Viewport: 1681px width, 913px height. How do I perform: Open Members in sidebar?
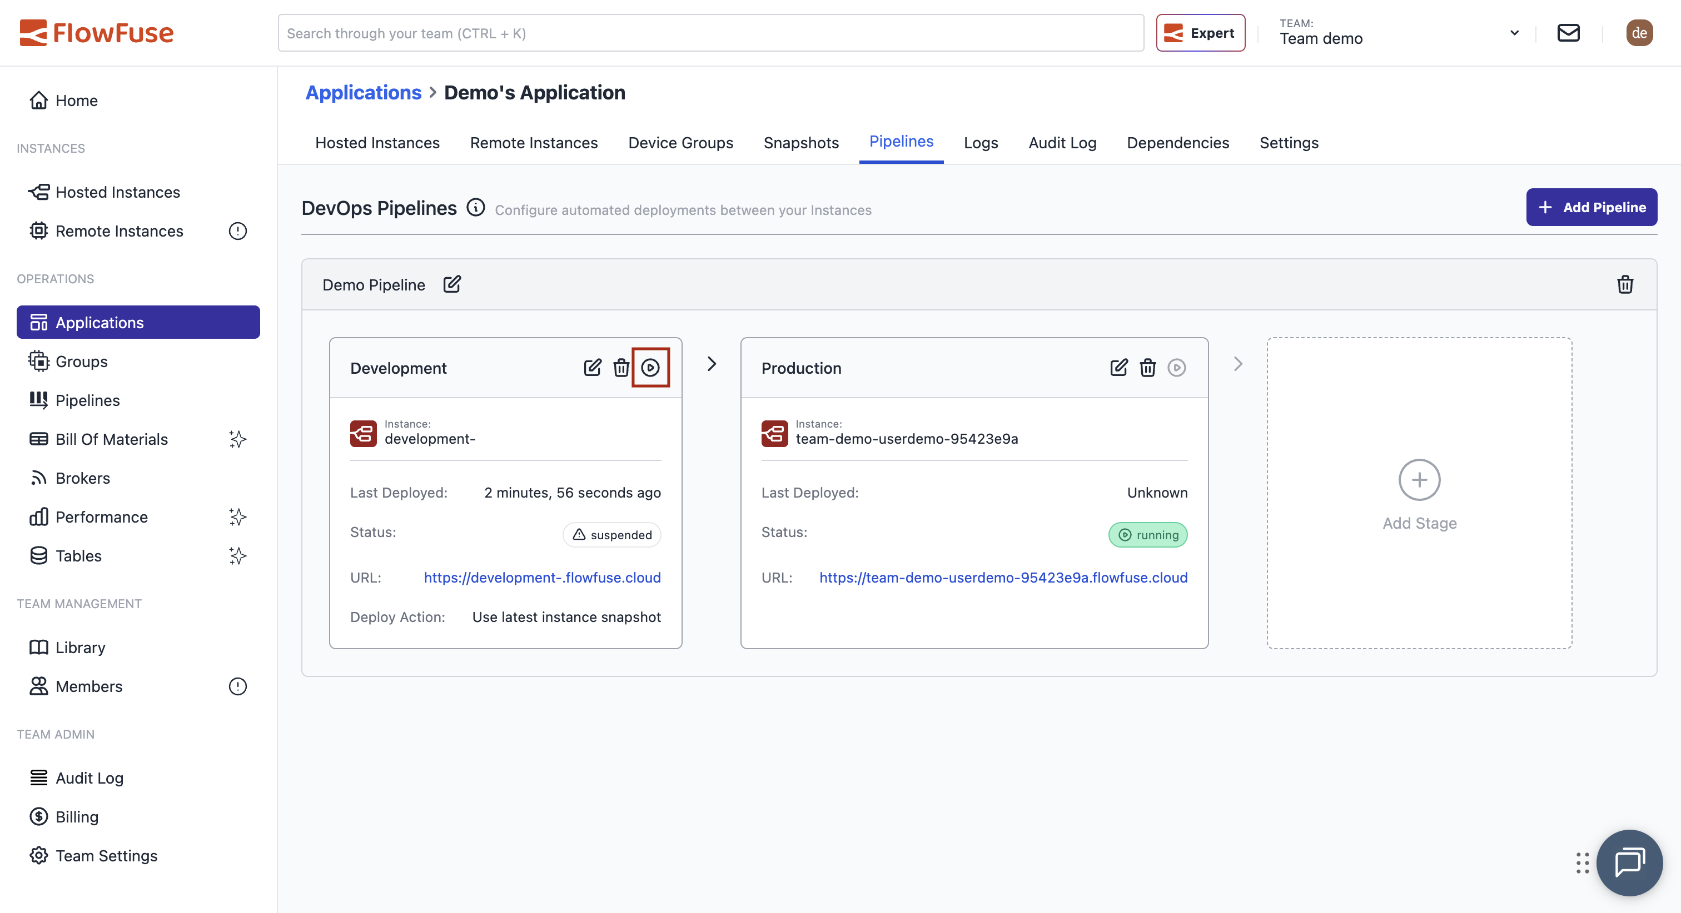(138, 686)
